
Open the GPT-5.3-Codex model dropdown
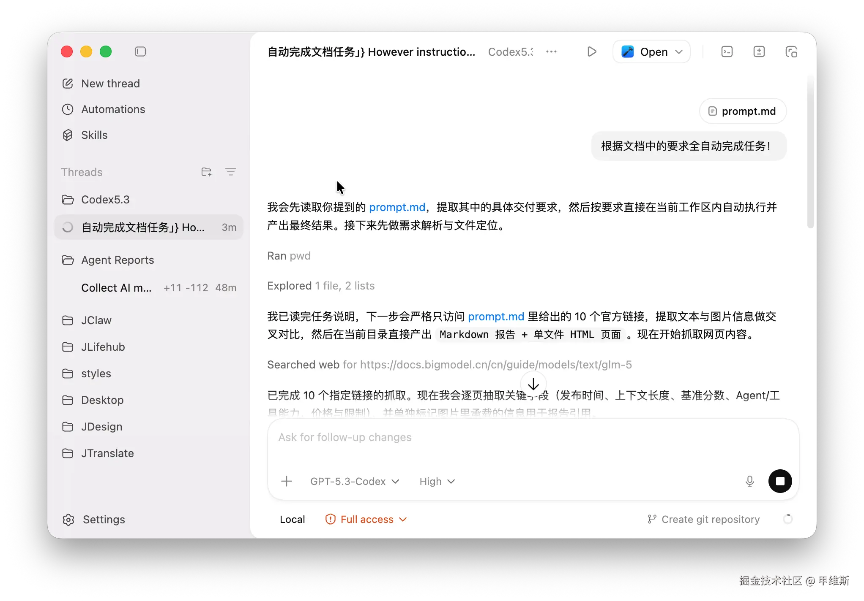tap(354, 481)
